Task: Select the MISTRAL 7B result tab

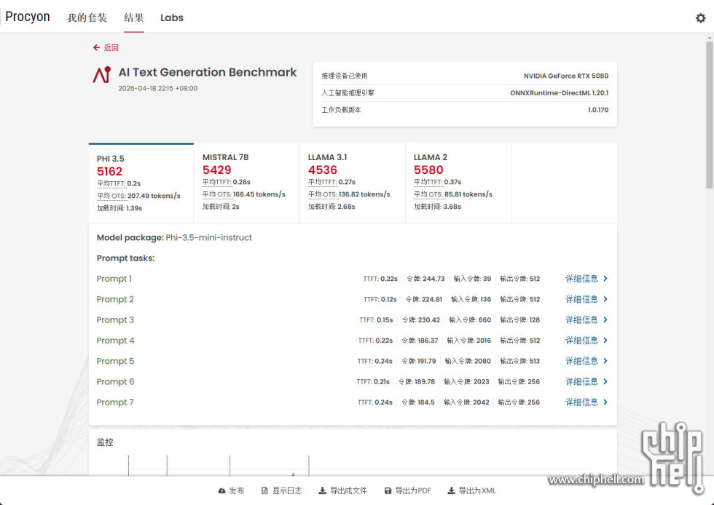Action: coord(247,183)
